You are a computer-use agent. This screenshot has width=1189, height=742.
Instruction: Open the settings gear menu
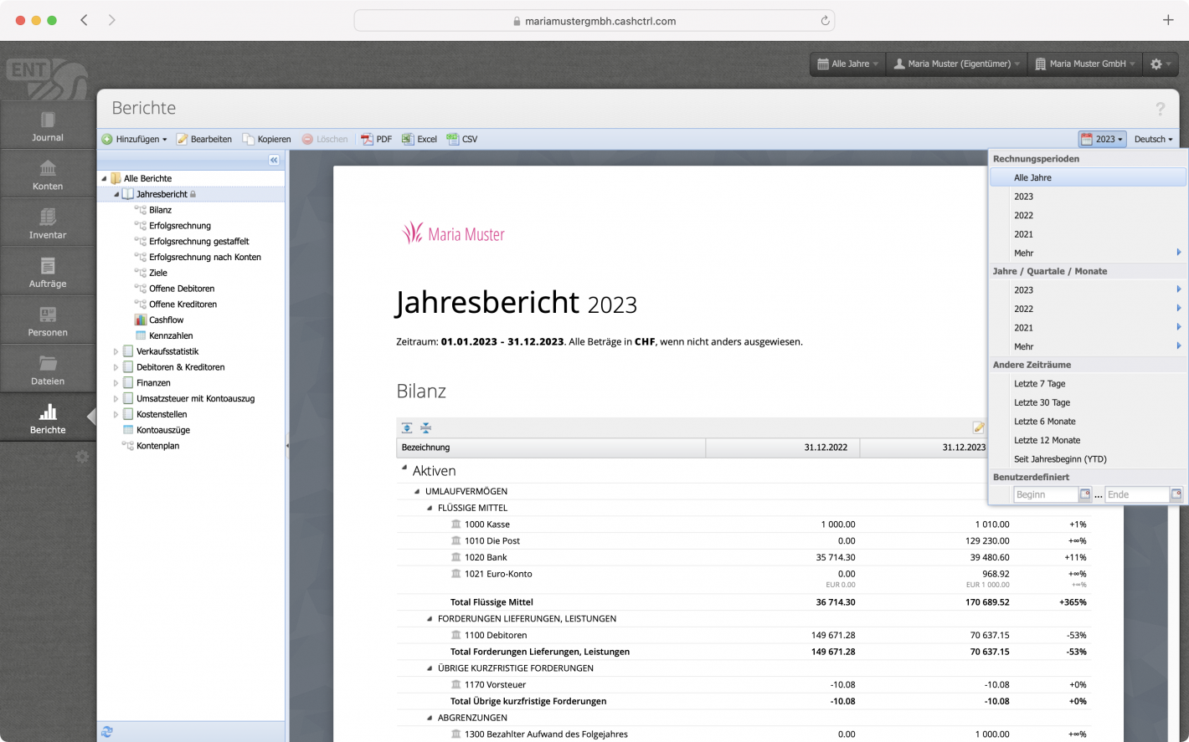tap(1161, 64)
